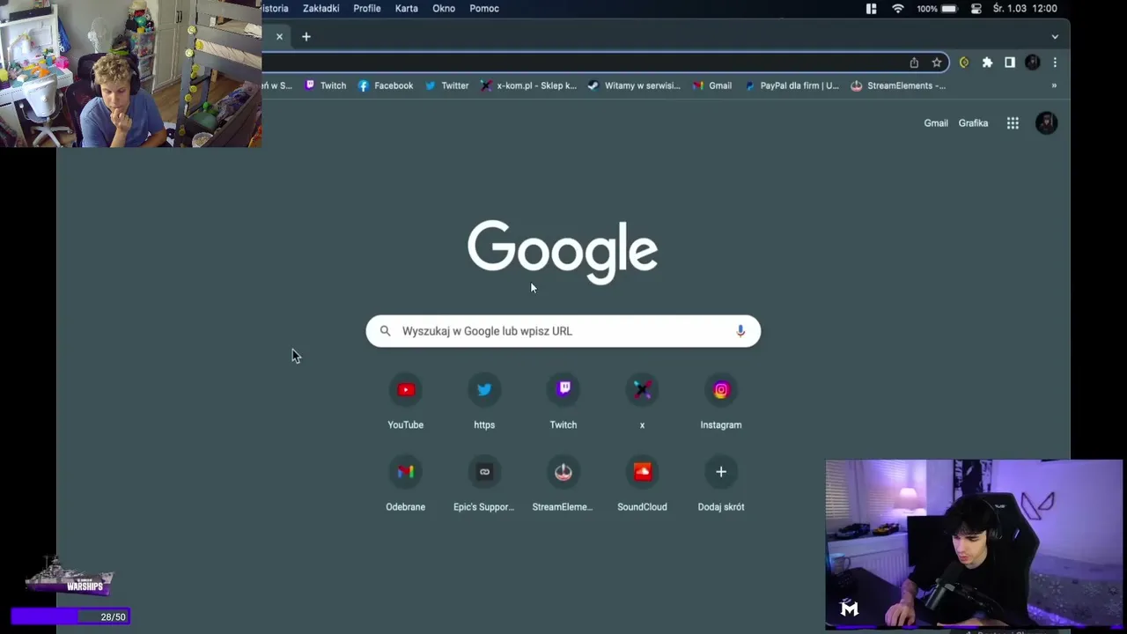Close the current browser tab
1127x634 pixels.
pos(279,36)
